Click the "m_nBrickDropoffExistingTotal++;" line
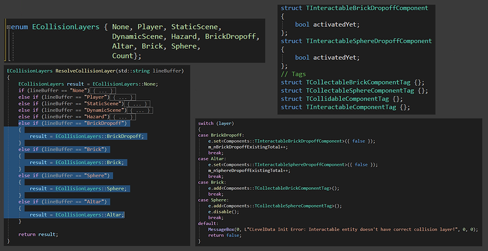 [248, 147]
